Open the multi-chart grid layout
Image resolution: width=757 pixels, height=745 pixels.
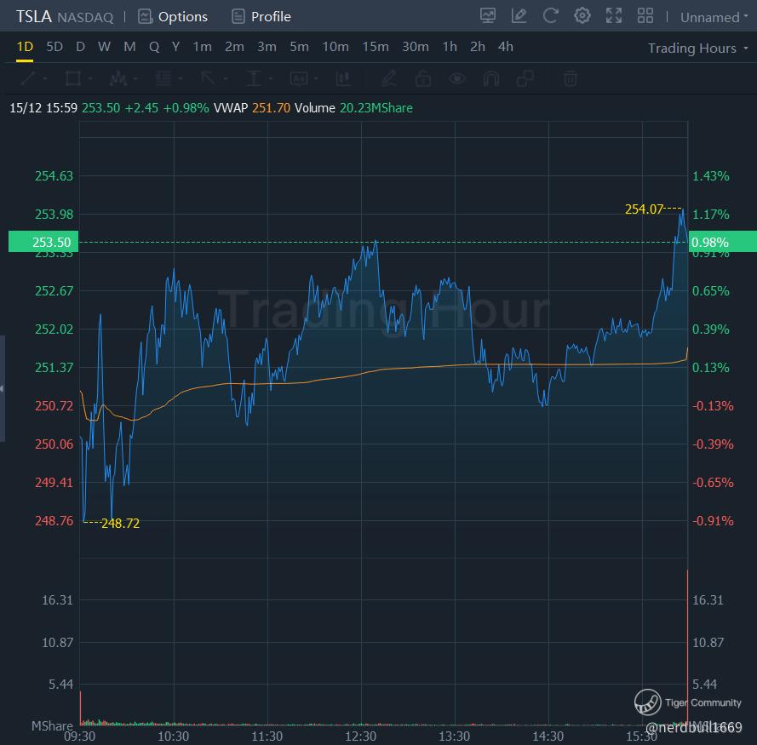[645, 15]
